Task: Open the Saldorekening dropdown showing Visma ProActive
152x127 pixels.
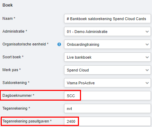Action: pyautogui.click(x=107, y=83)
